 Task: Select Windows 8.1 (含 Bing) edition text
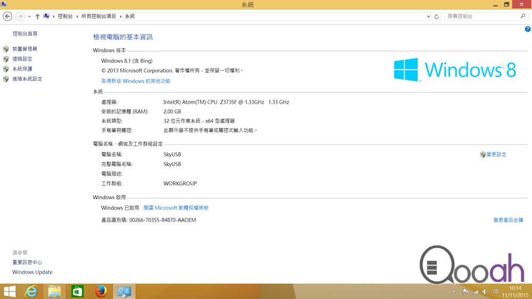coord(127,61)
